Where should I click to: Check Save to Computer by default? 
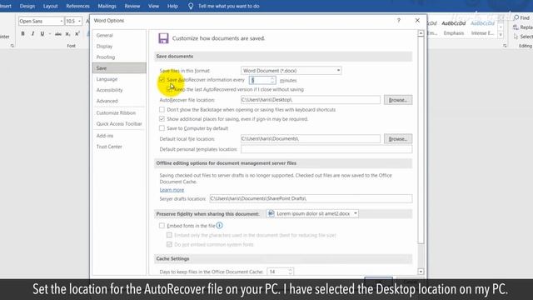pyautogui.click(x=162, y=128)
